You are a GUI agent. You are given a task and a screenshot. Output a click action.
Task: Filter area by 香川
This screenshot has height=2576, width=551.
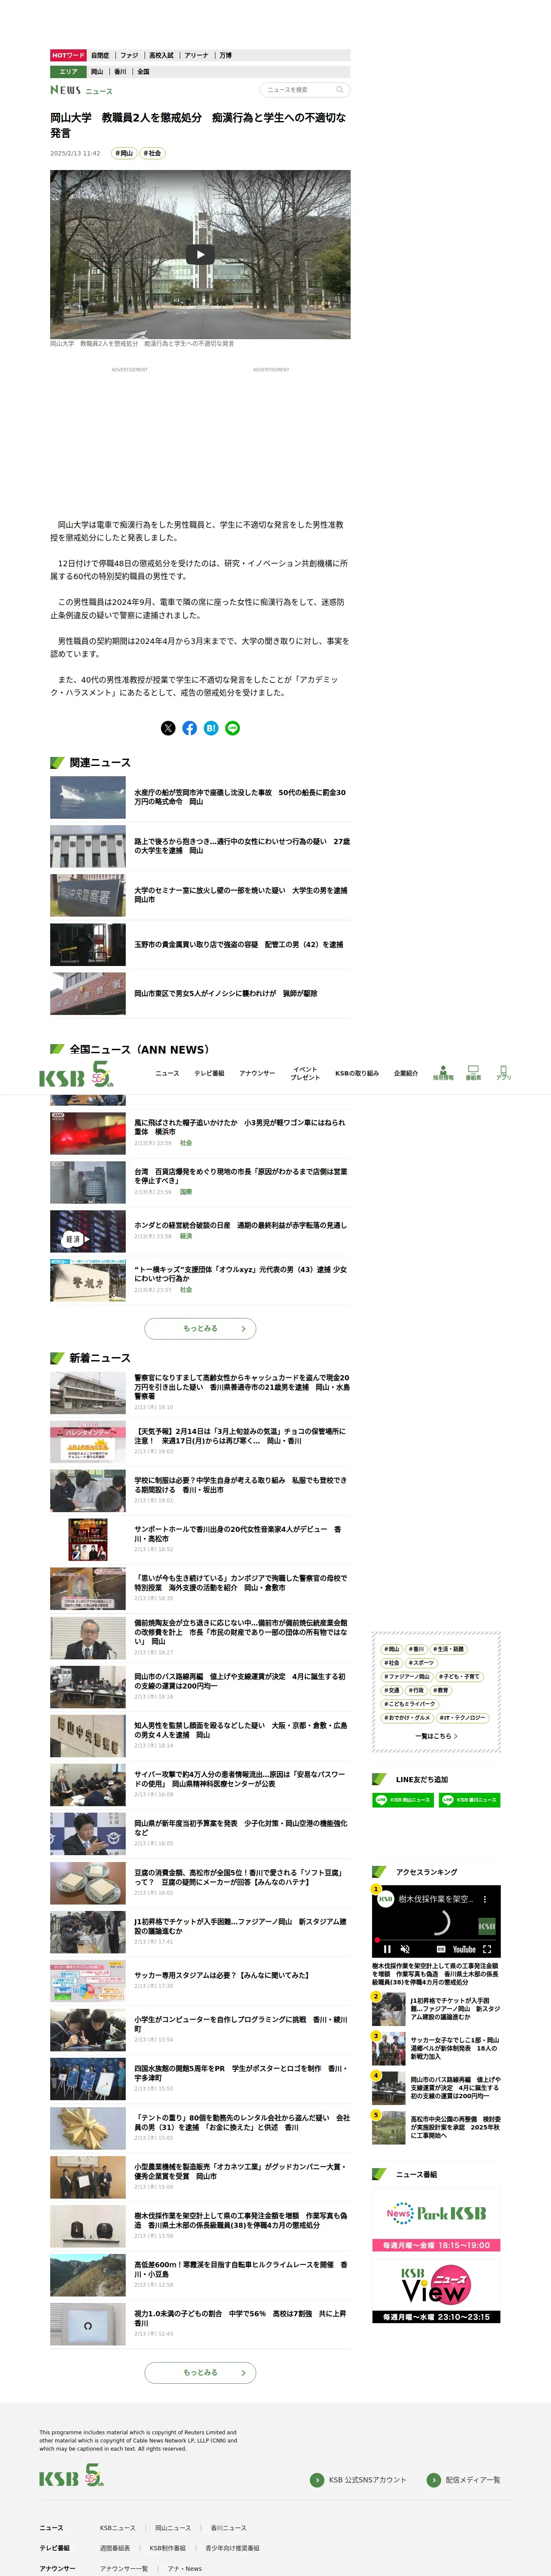120,72
